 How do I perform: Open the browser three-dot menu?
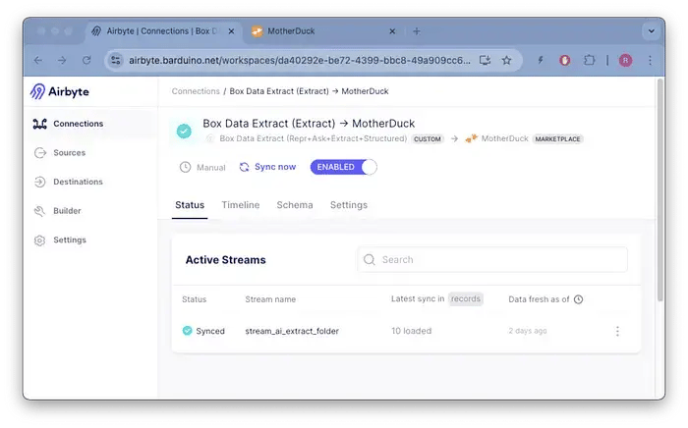click(x=650, y=60)
